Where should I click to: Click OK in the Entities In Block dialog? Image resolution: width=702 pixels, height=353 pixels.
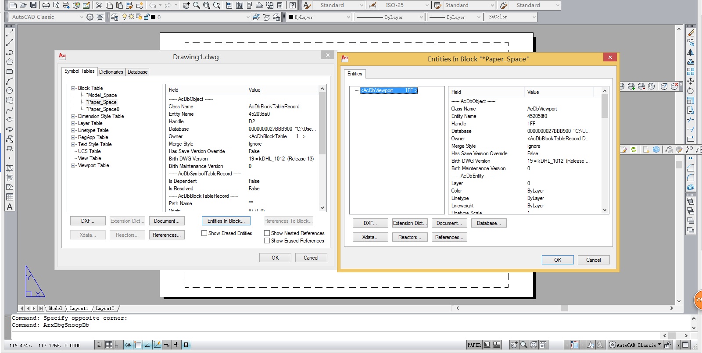tap(558, 260)
